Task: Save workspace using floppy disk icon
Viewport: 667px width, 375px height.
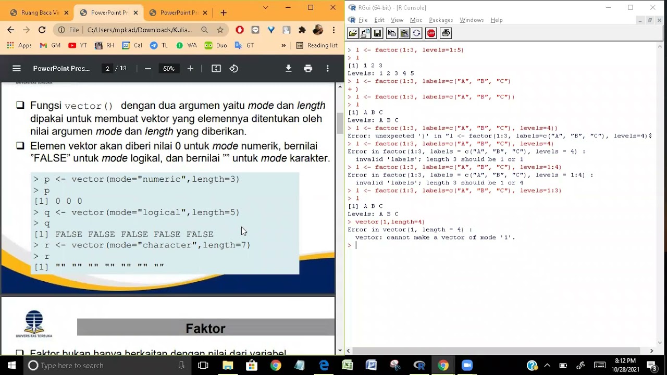Action: (x=377, y=33)
